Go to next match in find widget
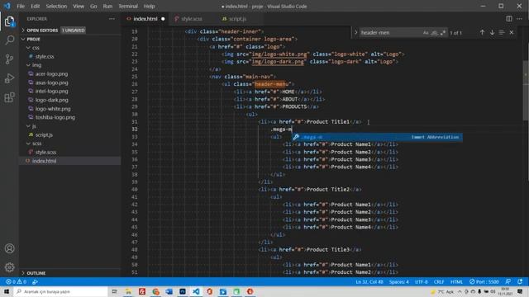529x297 pixels. tap(493, 33)
